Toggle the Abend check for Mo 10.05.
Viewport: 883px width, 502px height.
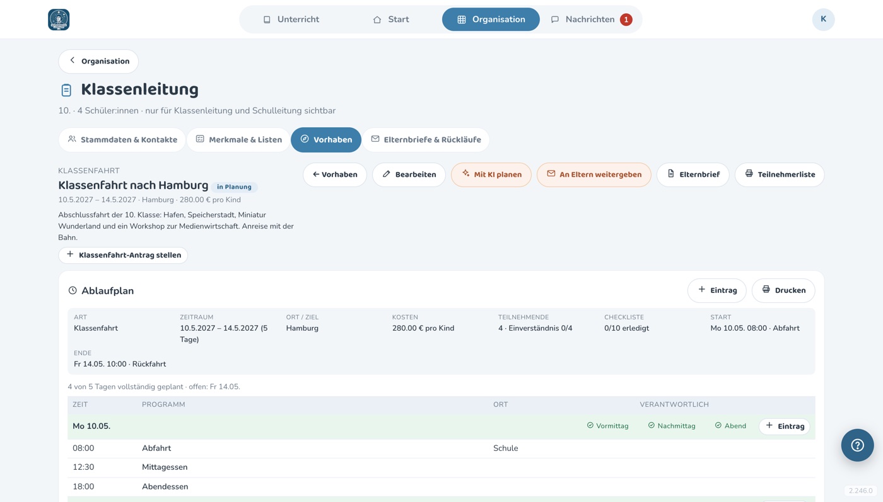pyautogui.click(x=730, y=426)
